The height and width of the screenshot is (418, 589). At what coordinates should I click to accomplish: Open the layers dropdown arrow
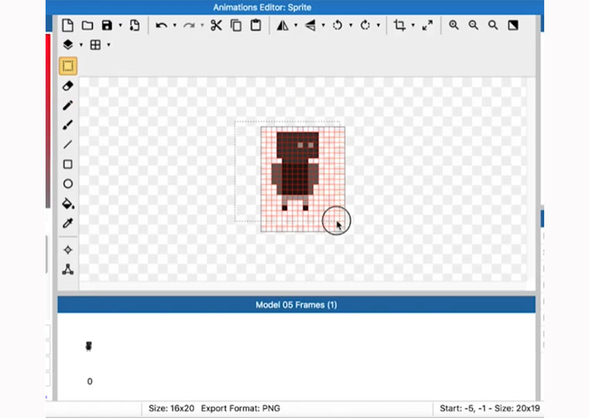(x=81, y=45)
